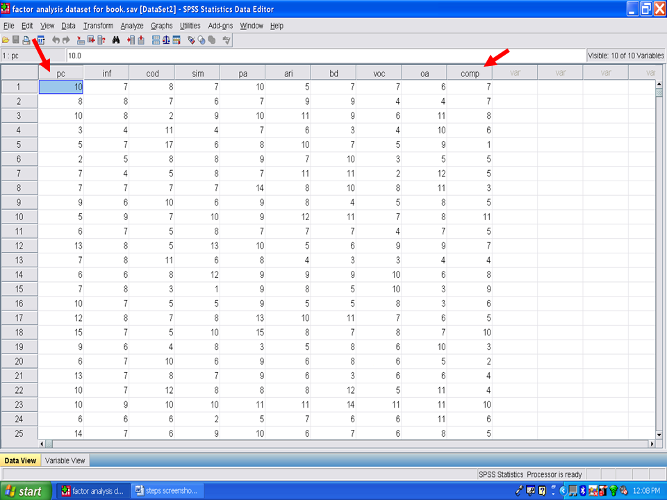Open the Transform menu
The width and height of the screenshot is (667, 500).
(x=98, y=26)
